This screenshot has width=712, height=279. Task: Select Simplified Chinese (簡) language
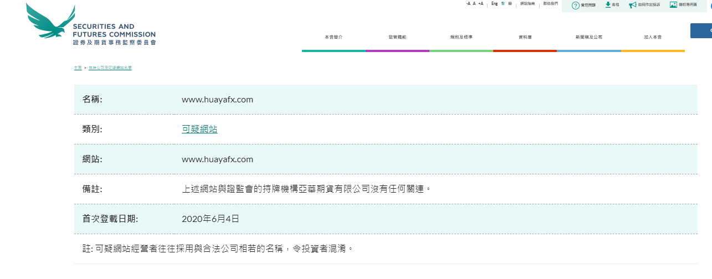click(510, 3)
